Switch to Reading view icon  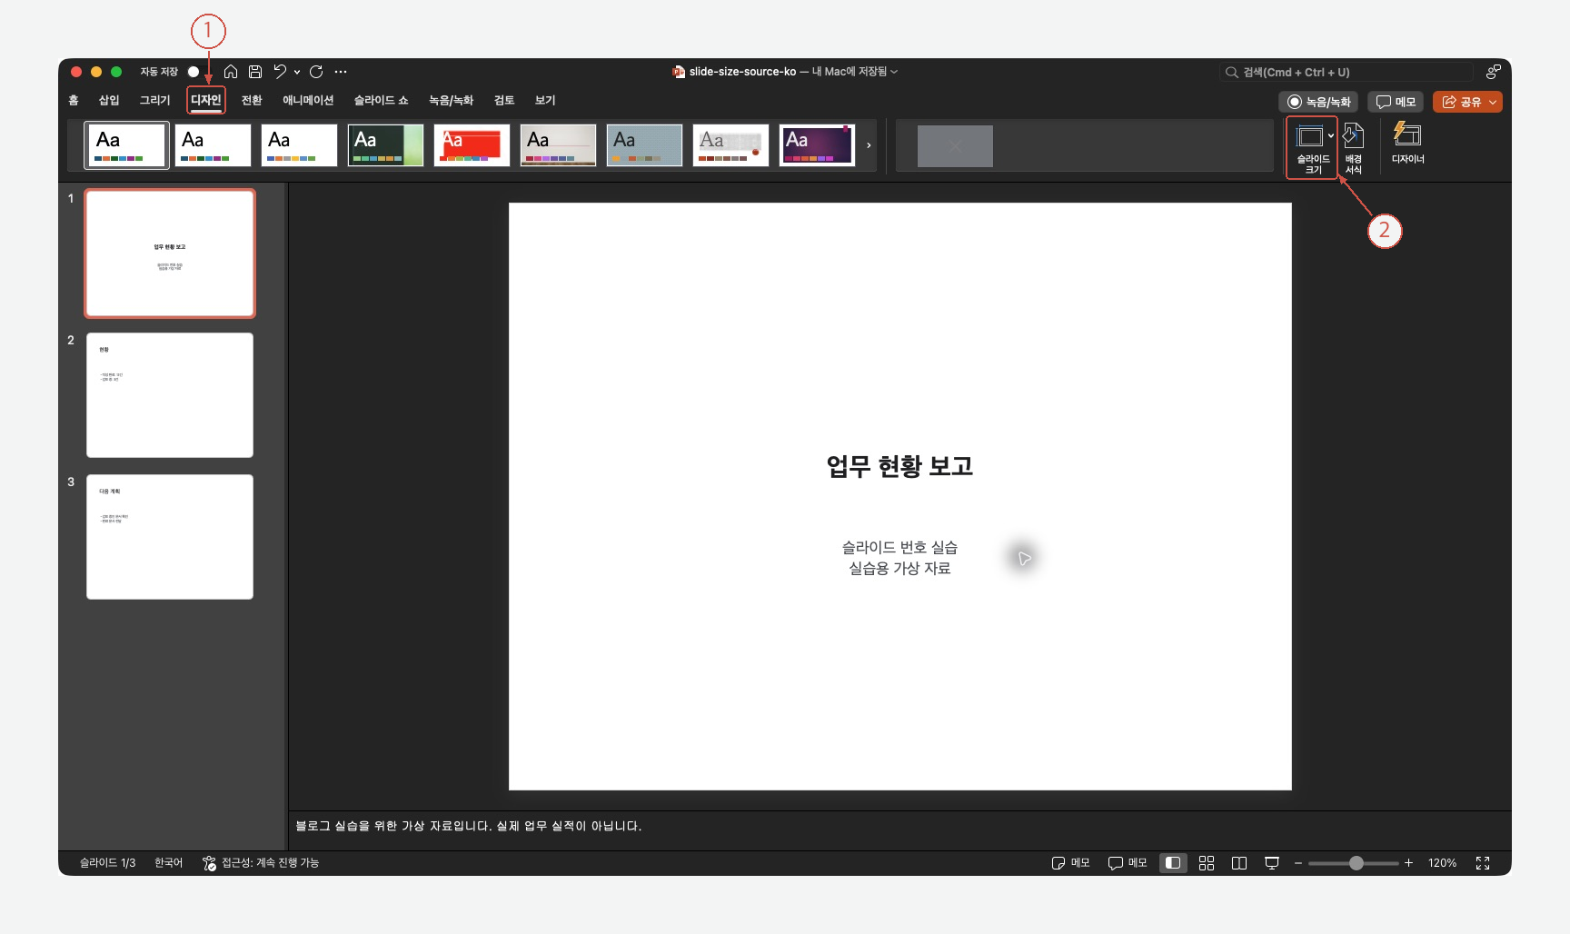click(1239, 863)
